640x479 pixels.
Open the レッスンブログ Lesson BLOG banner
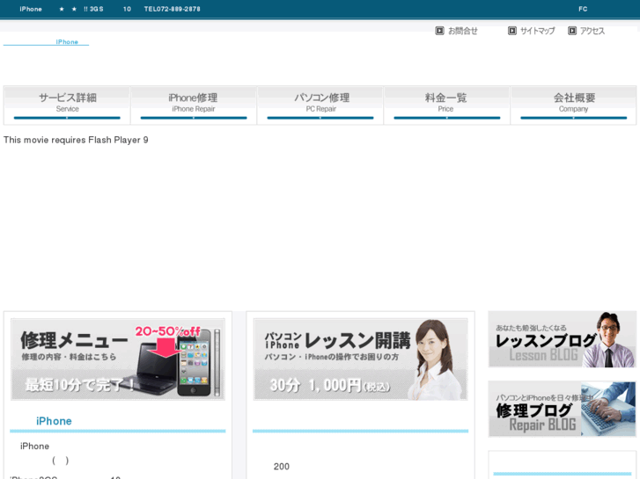click(x=563, y=339)
